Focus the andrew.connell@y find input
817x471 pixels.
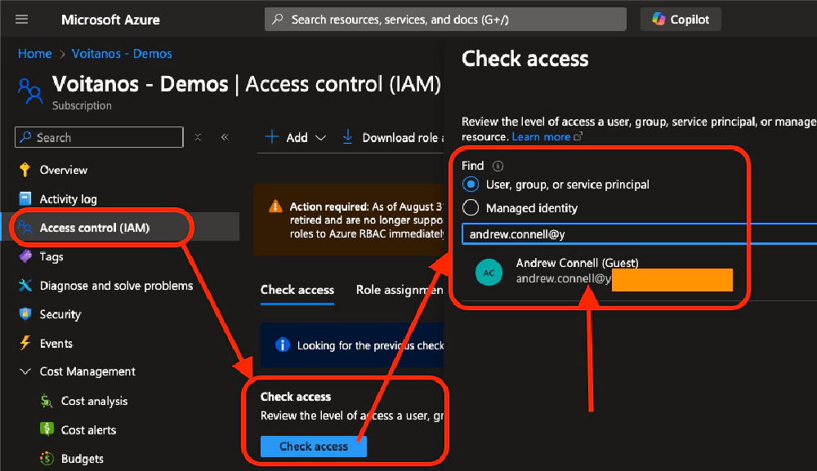[640, 234]
